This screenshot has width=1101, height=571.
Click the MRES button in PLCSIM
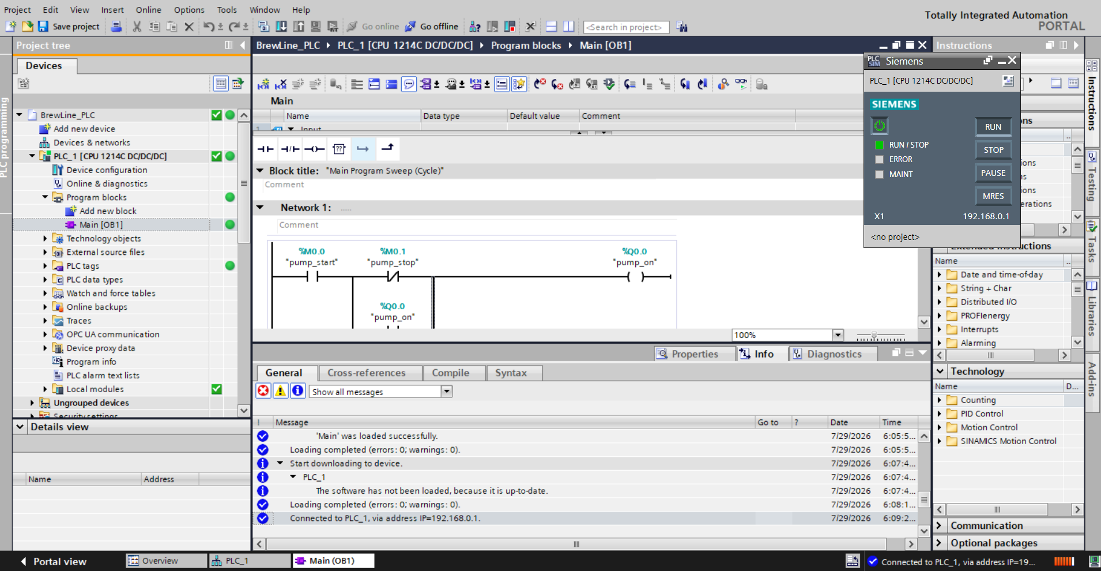coord(993,196)
